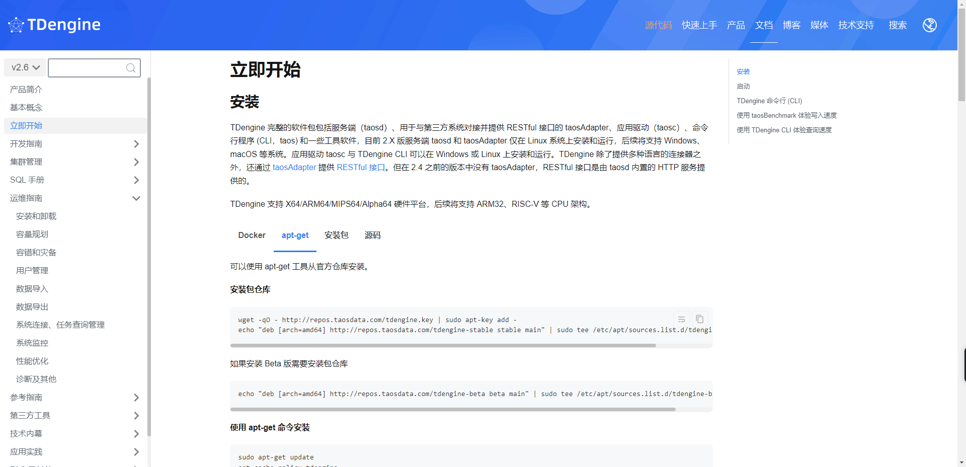Open 产品 in top navigation
The height and width of the screenshot is (467, 966).
[736, 25]
